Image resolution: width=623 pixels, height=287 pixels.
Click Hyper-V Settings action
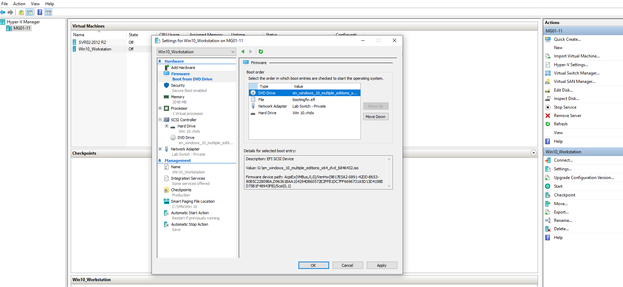click(571, 65)
